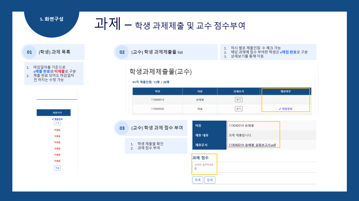
Task: Click the 수정 button under 제출완료
Action: [57, 123]
